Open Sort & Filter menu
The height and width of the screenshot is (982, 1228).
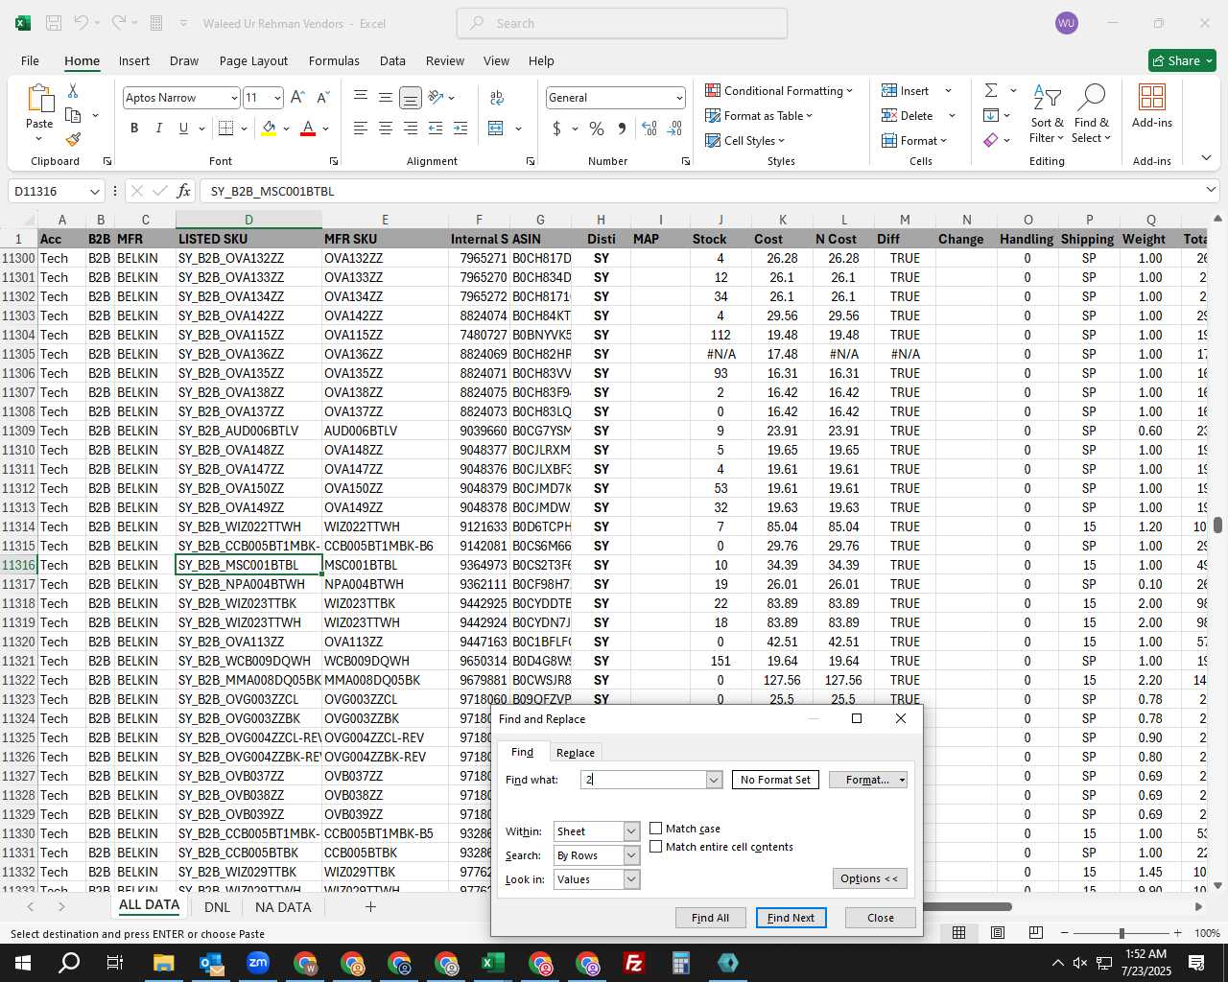[x=1047, y=113]
